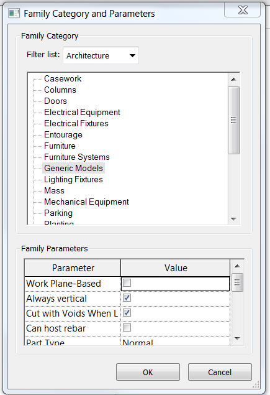Click category list scroll down arrow
Screen dimensions: 270x395
(233, 219)
